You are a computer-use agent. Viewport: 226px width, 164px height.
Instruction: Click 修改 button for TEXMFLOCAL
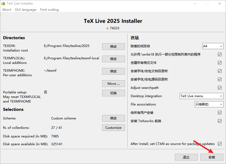(113, 59)
